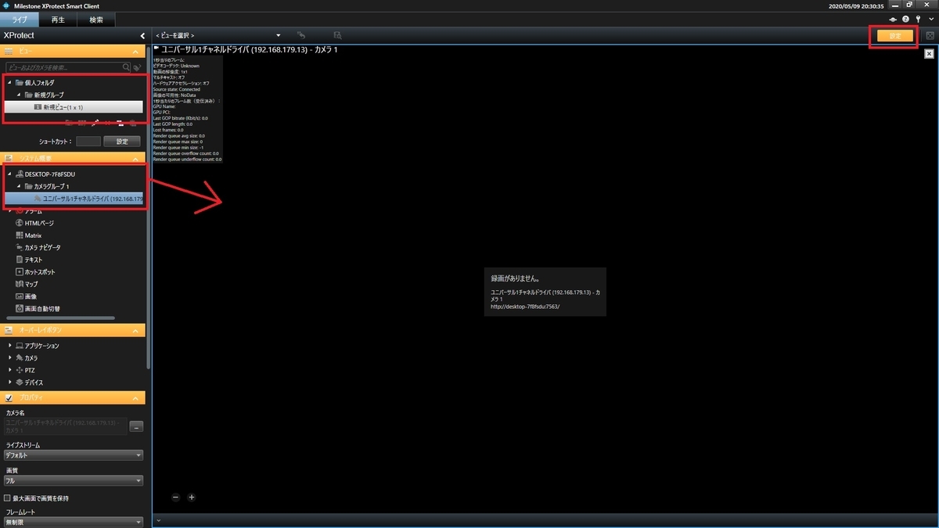
Task: Expand the bottom pane chevron
Action: click(157, 520)
